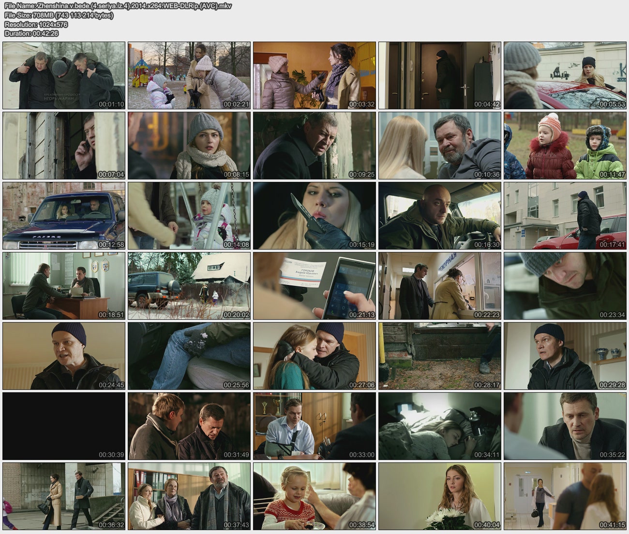Select the knife close-up thumbnail at 00:15:19
Image resolution: width=629 pixels, height=534 pixels.
click(x=314, y=216)
